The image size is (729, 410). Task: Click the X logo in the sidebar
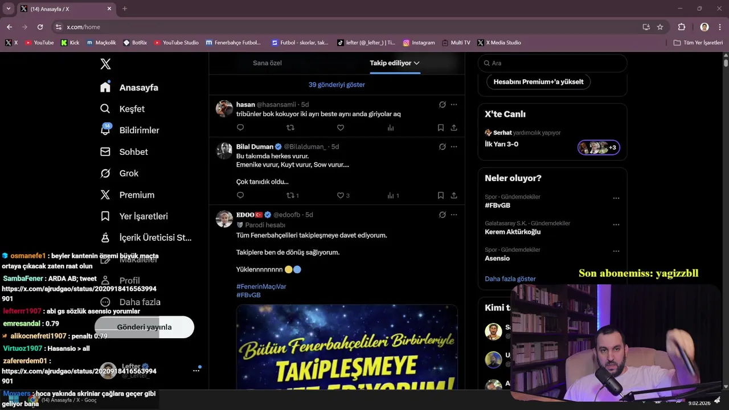coord(105,64)
